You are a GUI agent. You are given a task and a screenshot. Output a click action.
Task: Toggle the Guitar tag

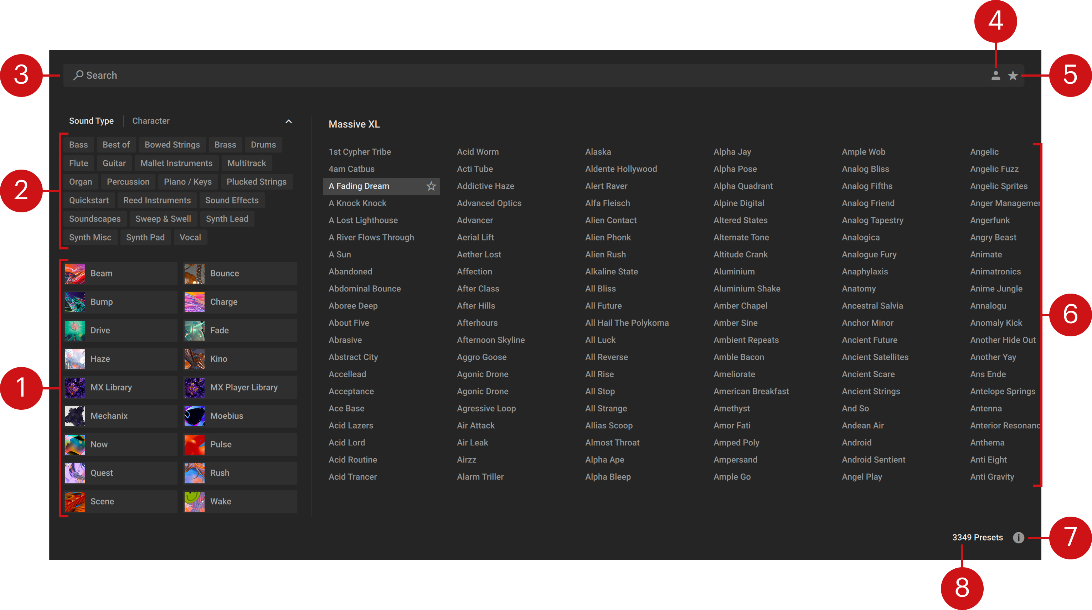[x=114, y=163]
